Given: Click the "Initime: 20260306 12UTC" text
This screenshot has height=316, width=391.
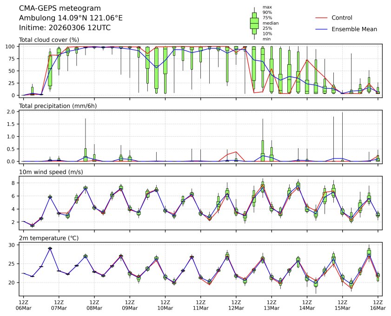Looking at the screenshot, I should [x=65, y=28].
